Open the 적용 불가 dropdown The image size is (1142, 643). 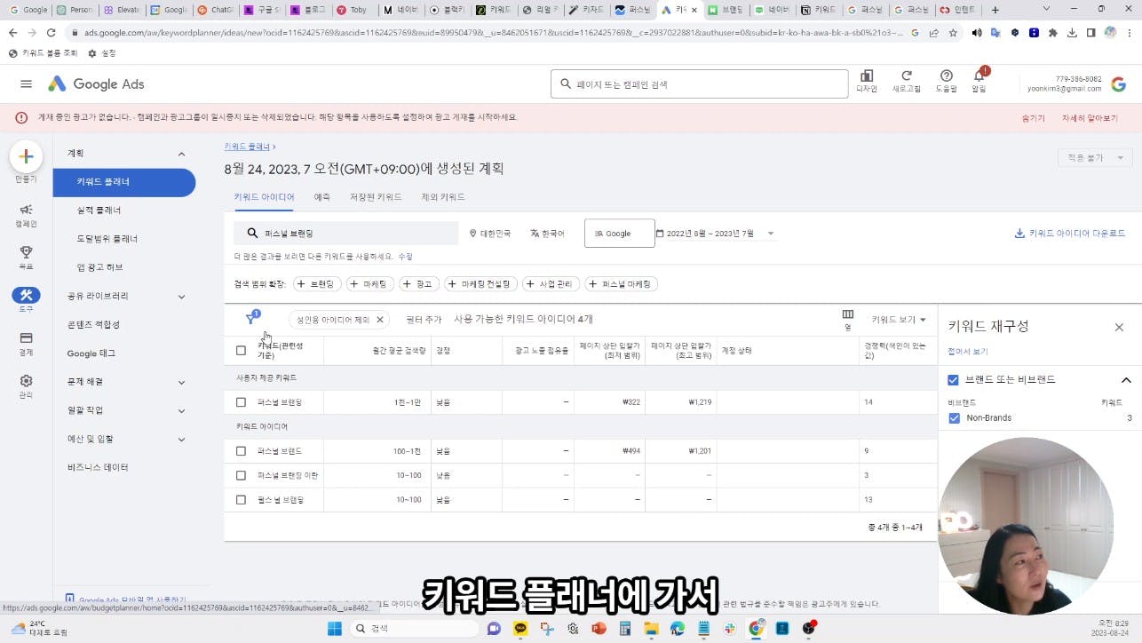point(1095,158)
